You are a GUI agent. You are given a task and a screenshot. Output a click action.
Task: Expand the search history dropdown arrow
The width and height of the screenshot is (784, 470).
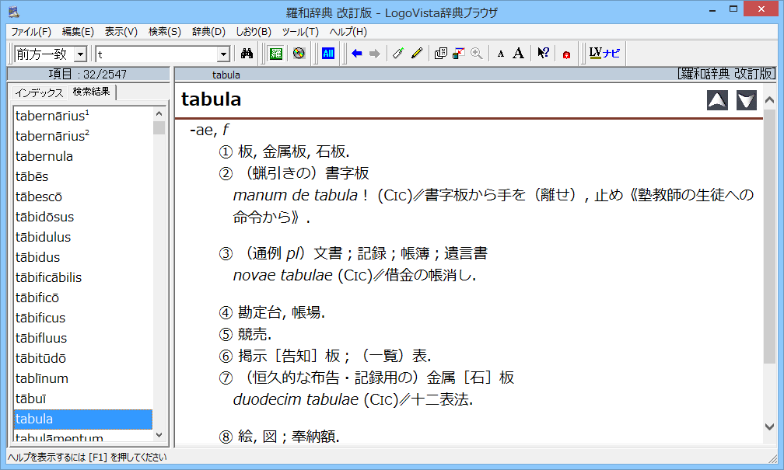tap(223, 54)
